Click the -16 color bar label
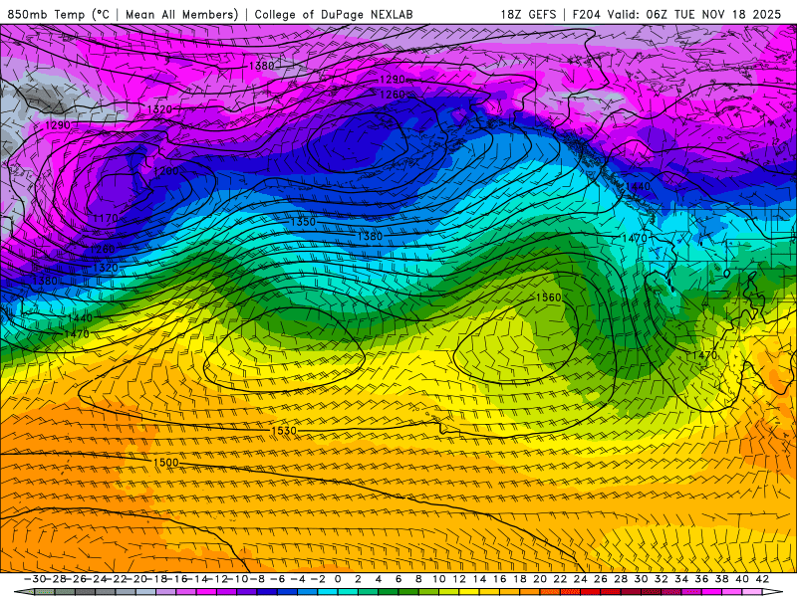797x597 pixels. tap(177, 579)
